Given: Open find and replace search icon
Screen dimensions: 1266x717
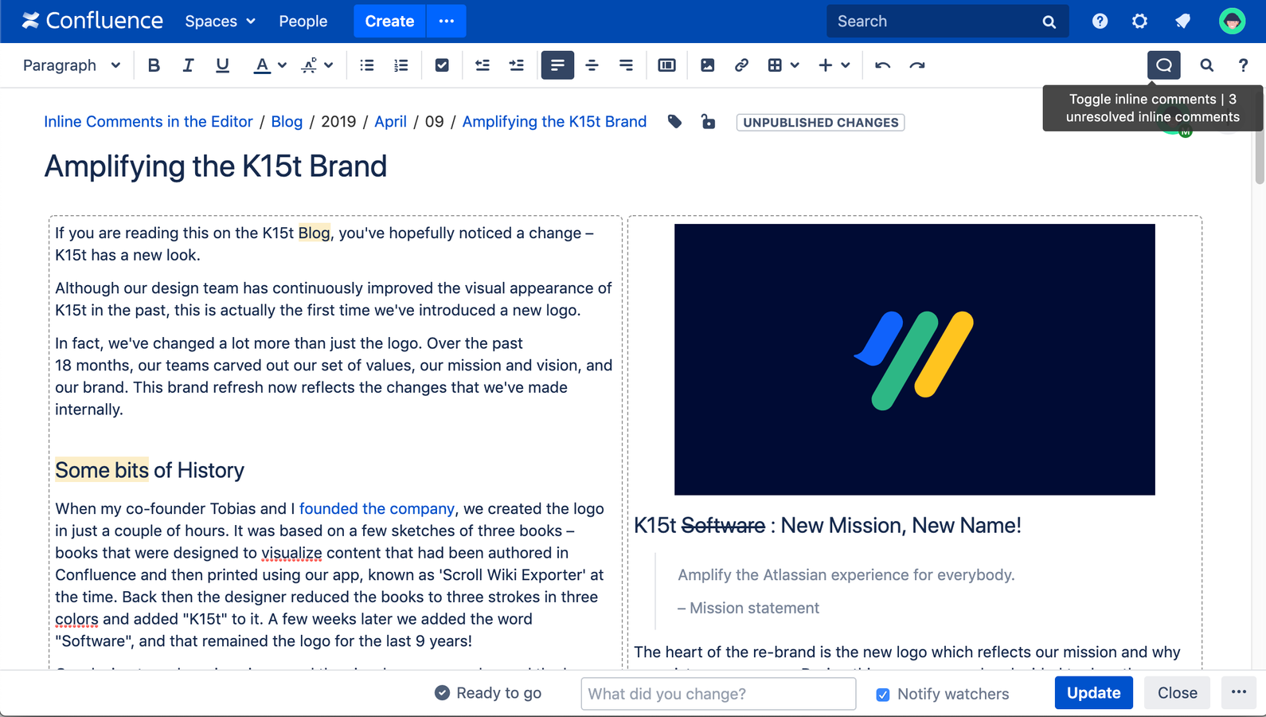Looking at the screenshot, I should click(1207, 65).
